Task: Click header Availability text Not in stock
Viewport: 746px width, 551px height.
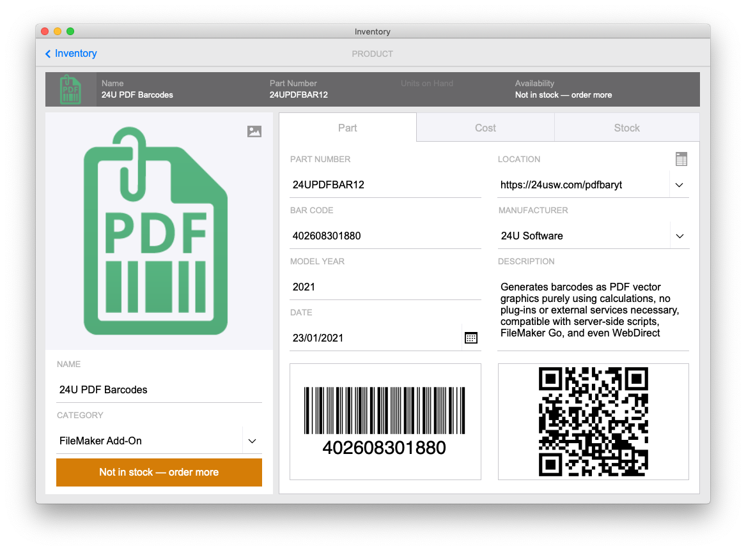Action: point(563,95)
